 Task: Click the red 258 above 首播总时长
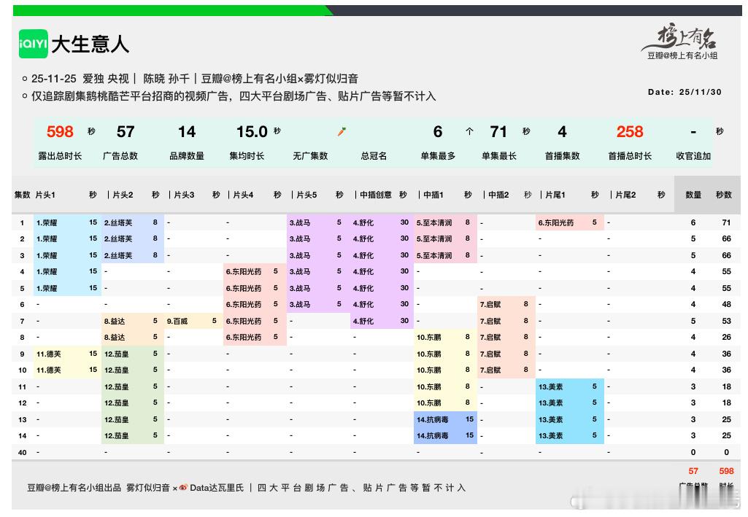click(x=630, y=131)
